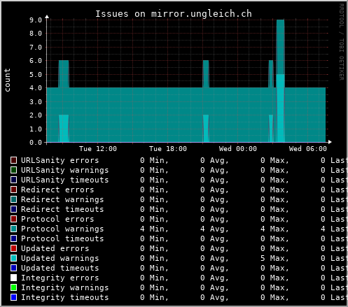Click the graph title Issues on mirror.ungleich.ch
Screen dimensions: 348x307
(174, 14)
